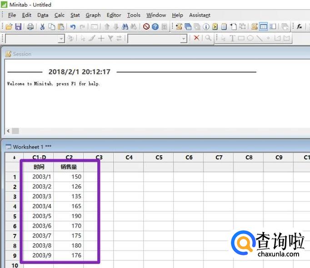Click cell with value 150

point(69,177)
